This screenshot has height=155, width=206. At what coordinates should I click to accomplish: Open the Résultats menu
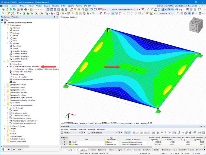pos(55,6)
